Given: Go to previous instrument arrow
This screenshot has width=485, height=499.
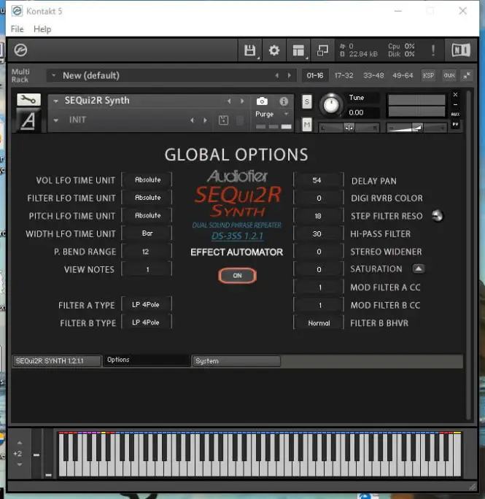Looking at the screenshot, I should (x=229, y=101).
